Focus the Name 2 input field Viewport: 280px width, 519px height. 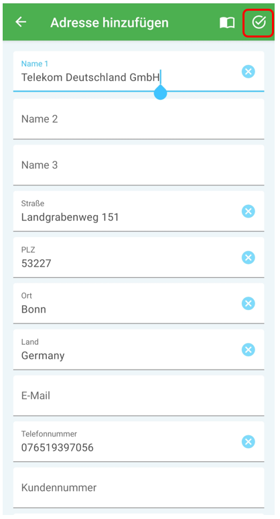tap(139, 119)
